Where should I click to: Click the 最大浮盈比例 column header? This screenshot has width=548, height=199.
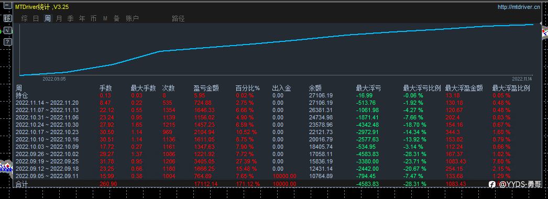click(x=511, y=89)
